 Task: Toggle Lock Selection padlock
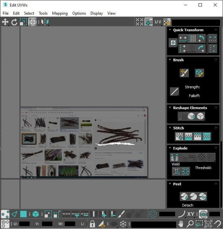92,223
